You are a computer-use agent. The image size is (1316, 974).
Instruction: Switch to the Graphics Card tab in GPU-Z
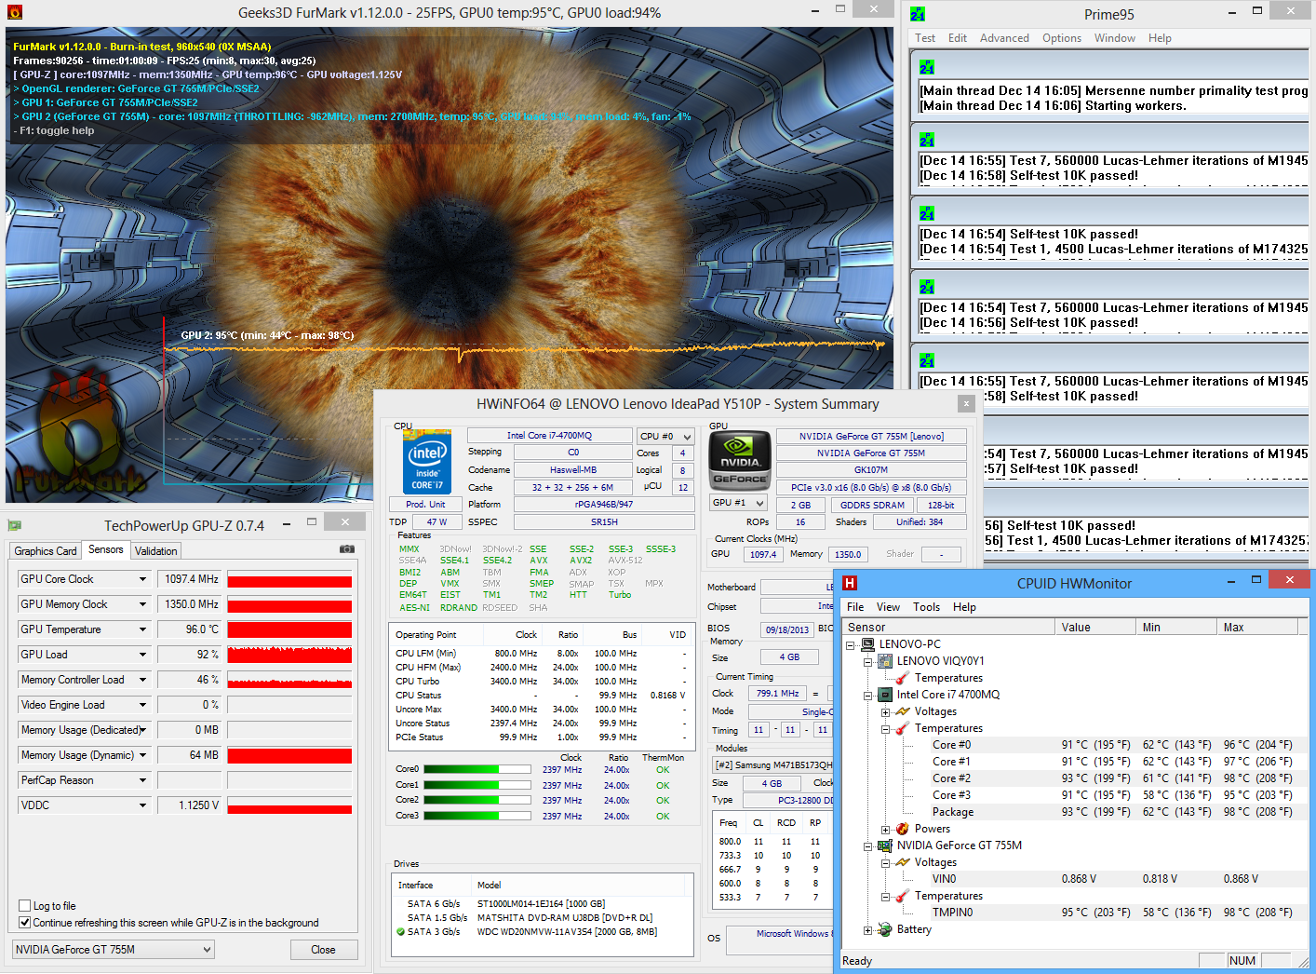pyautogui.click(x=46, y=551)
